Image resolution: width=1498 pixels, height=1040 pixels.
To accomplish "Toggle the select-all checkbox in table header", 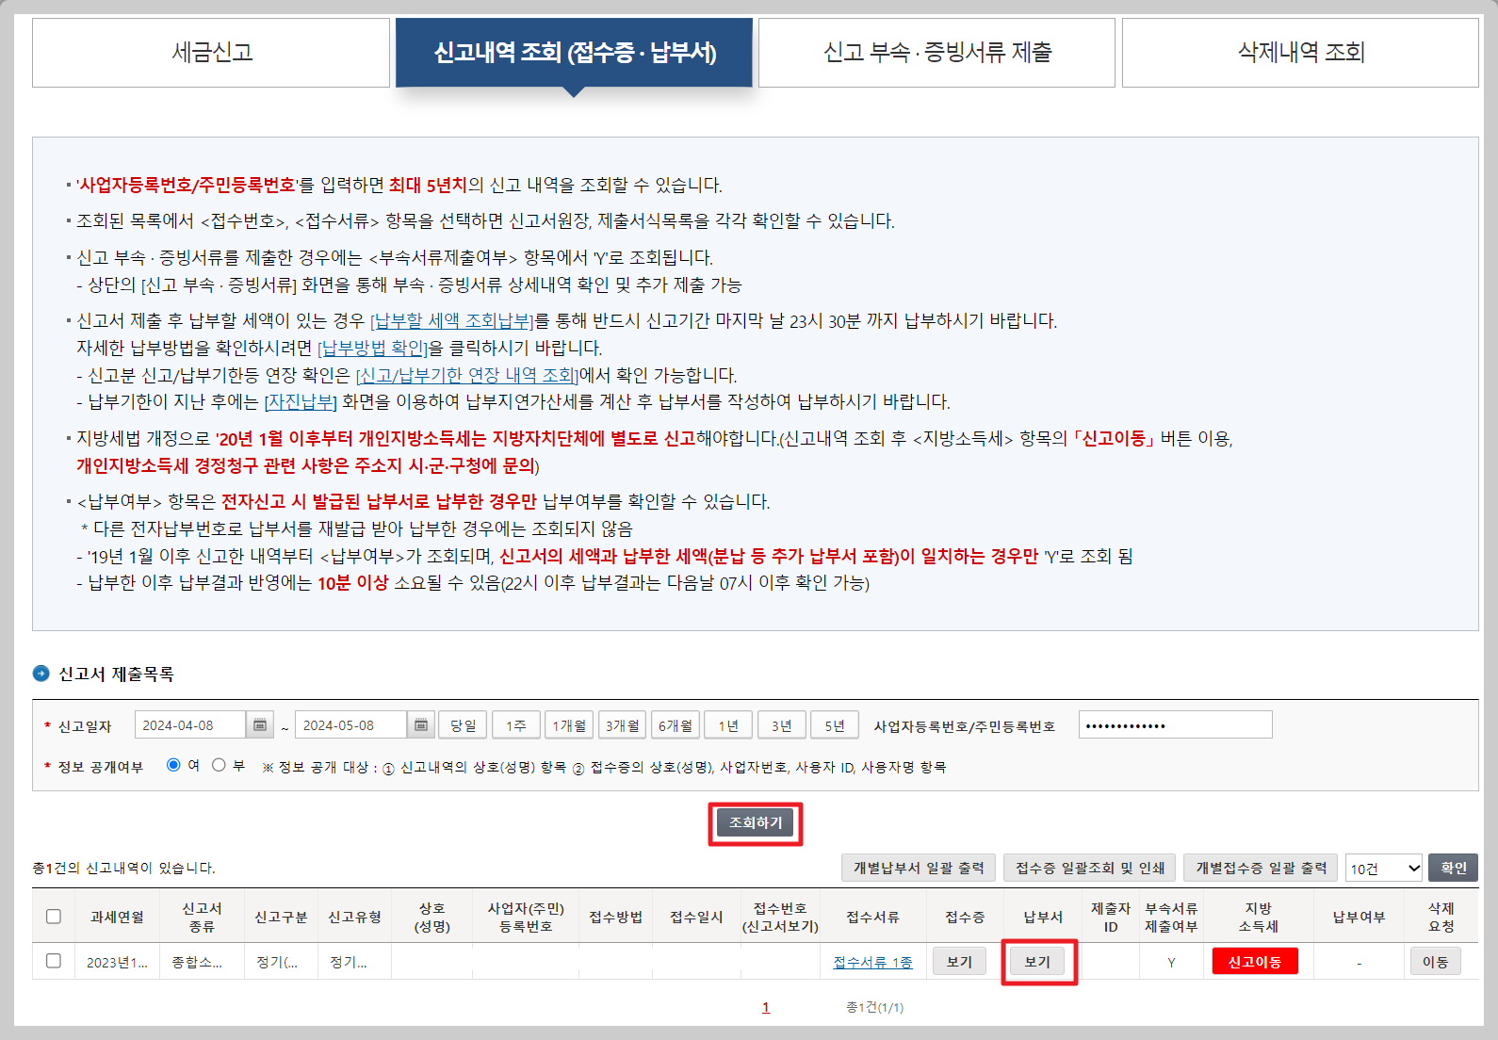I will pyautogui.click(x=54, y=917).
